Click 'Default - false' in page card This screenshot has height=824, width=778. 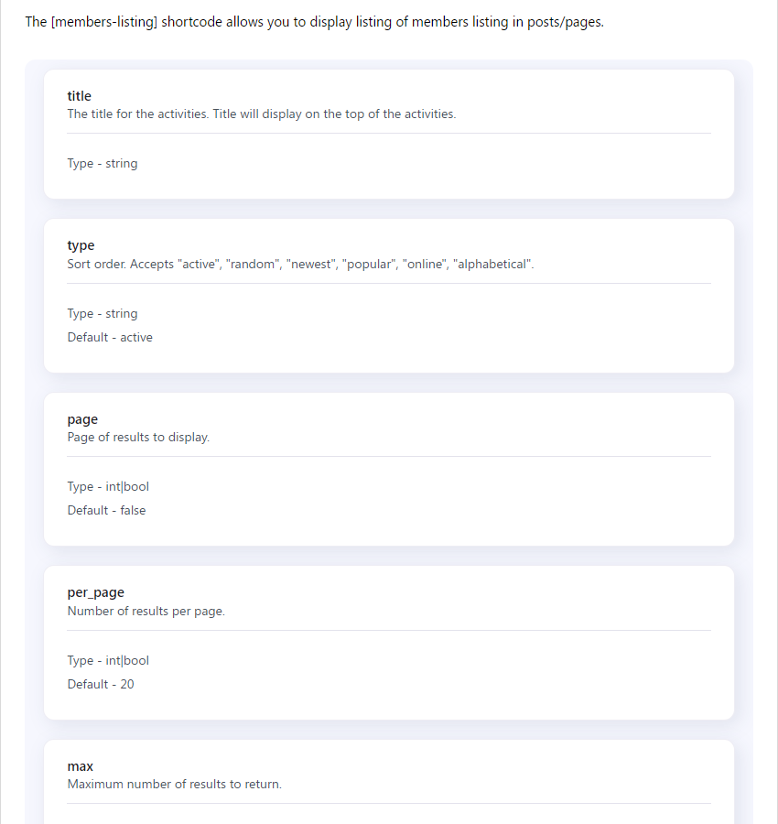point(107,510)
